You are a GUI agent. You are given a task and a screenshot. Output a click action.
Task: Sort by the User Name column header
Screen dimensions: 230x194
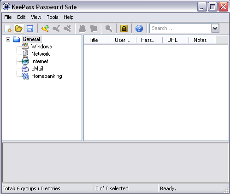(x=123, y=40)
